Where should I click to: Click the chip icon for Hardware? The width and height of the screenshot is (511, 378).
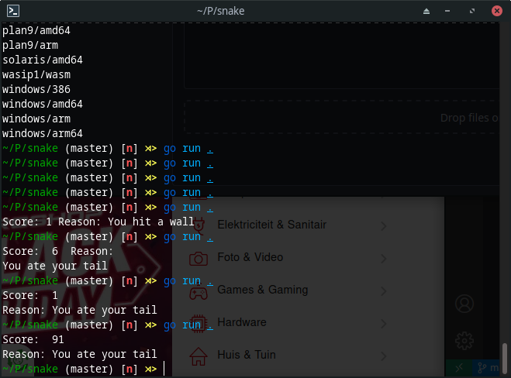[x=199, y=323]
